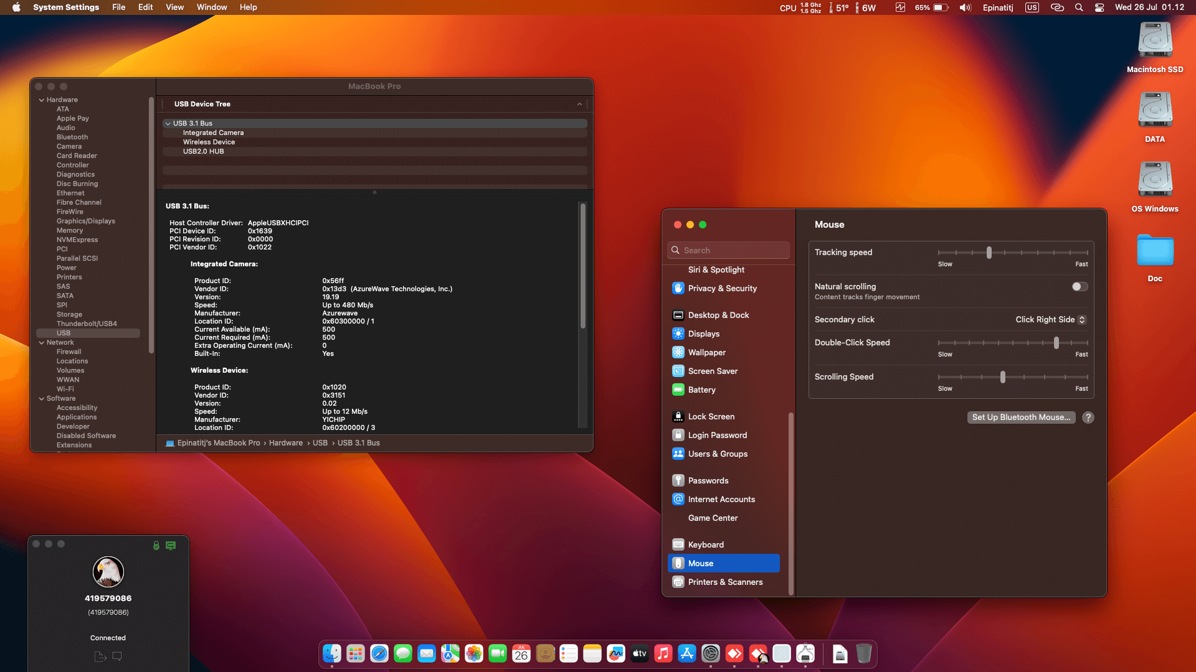Select Printers & Scanners in the settings sidebar

[x=724, y=582]
